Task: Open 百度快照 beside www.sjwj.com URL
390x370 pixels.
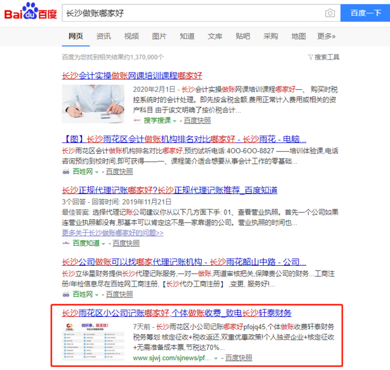Action: (x=238, y=358)
